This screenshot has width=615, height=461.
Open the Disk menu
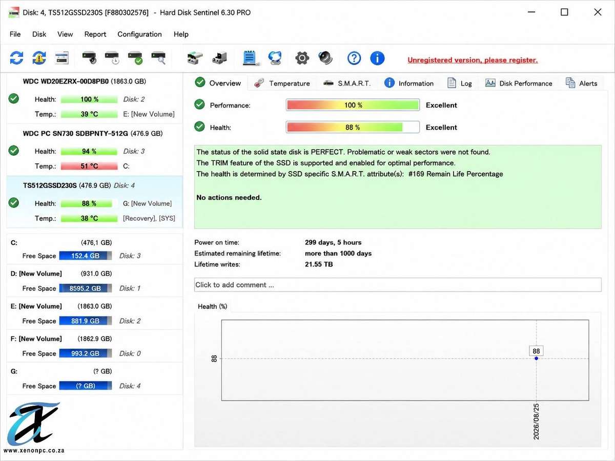(x=39, y=34)
